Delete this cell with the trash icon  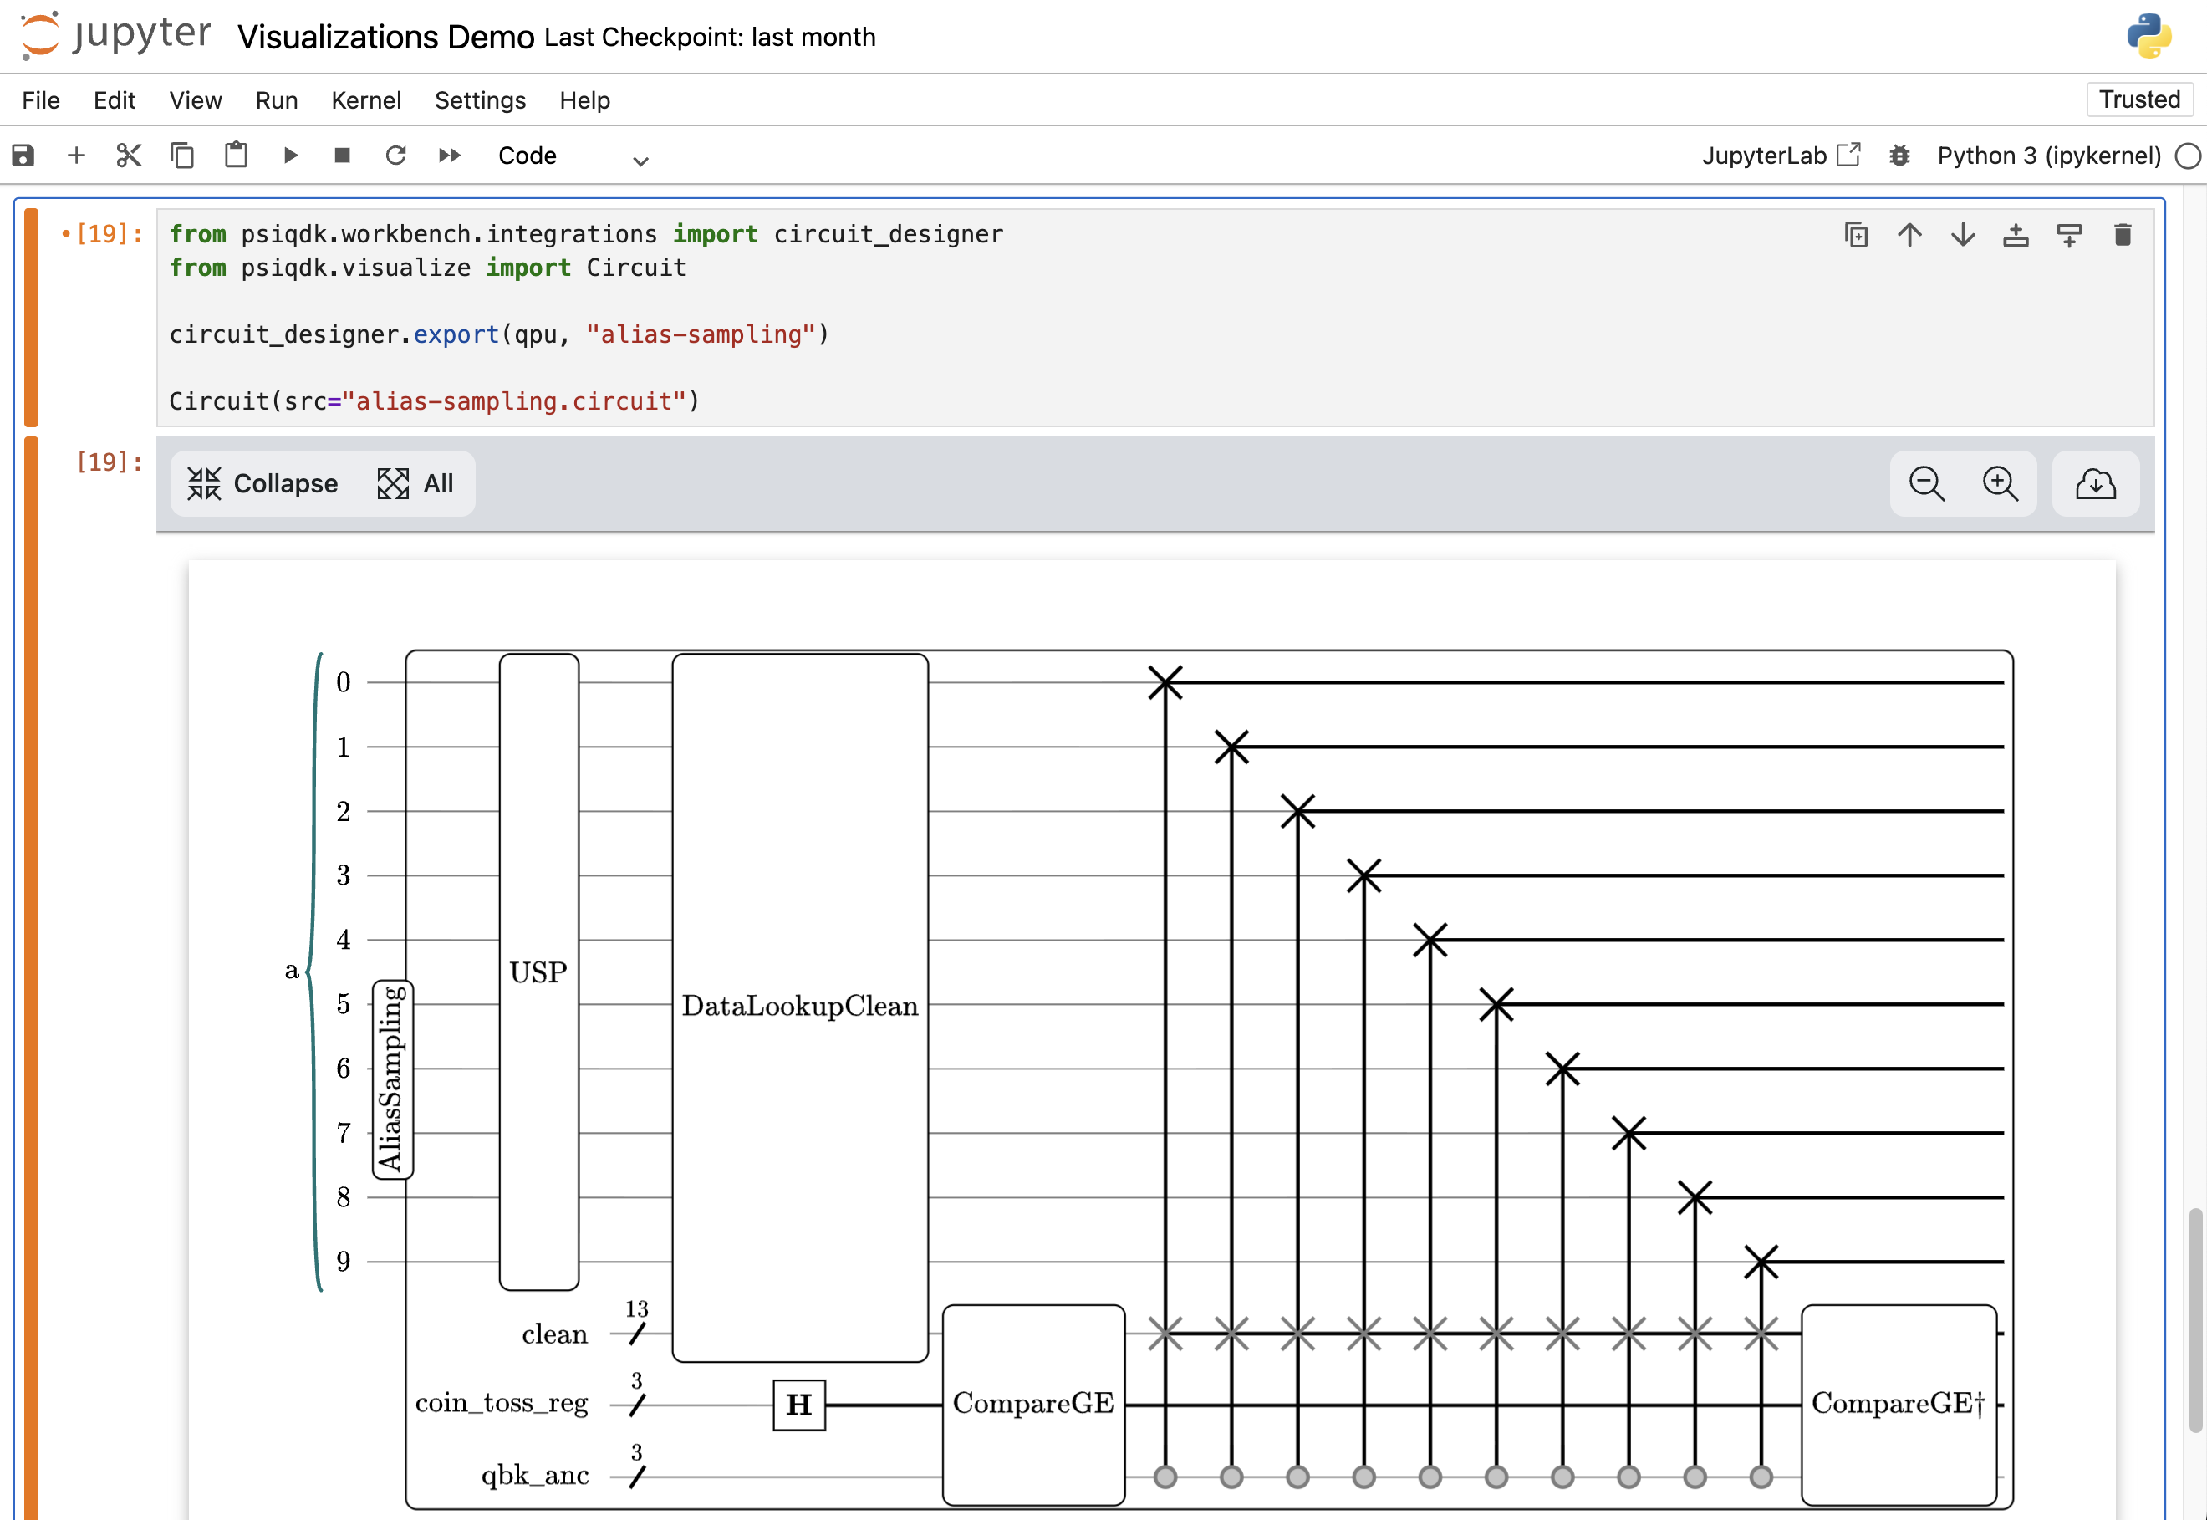point(2123,234)
